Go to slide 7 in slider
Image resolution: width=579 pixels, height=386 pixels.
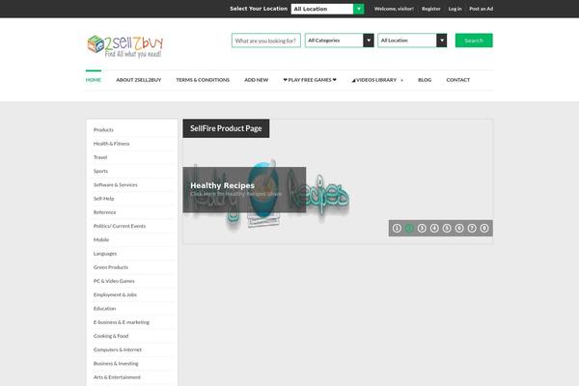coord(472,229)
